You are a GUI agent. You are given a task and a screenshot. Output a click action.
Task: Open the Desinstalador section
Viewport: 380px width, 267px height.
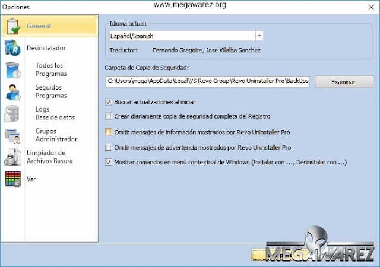46,48
